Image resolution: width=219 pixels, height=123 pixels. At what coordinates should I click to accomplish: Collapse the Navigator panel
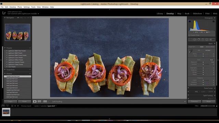5,18
